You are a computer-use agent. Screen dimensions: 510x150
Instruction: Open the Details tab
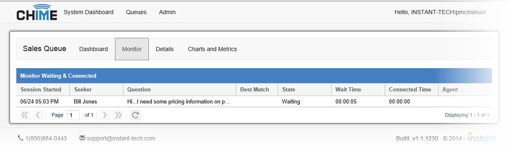pos(165,49)
